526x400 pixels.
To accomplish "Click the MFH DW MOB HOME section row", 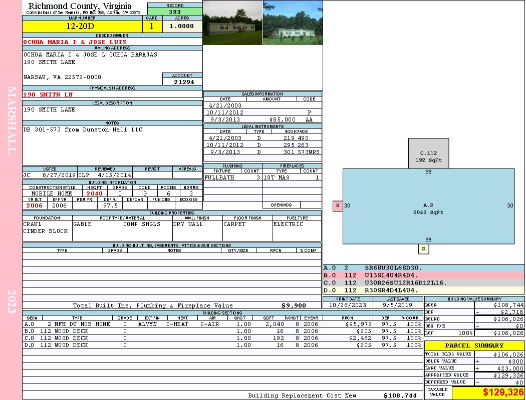I will tap(79, 324).
